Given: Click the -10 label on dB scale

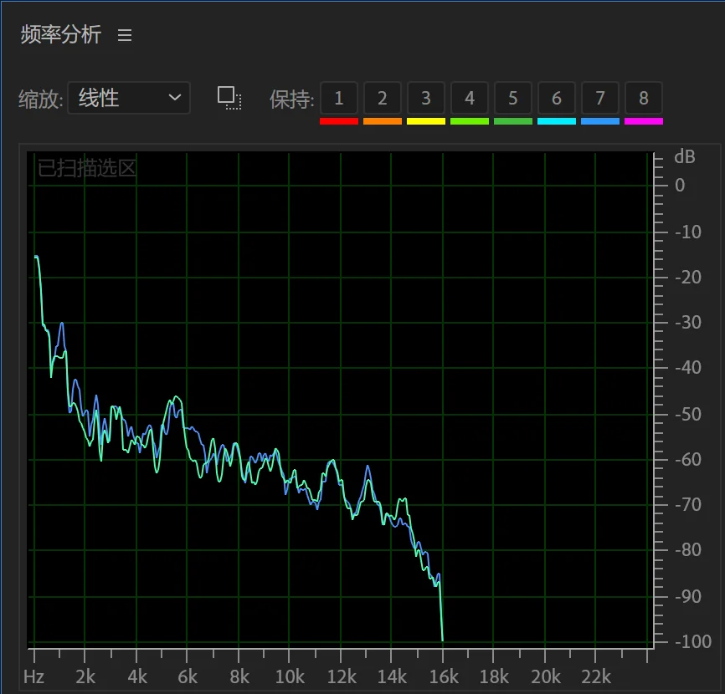Looking at the screenshot, I should click(688, 232).
